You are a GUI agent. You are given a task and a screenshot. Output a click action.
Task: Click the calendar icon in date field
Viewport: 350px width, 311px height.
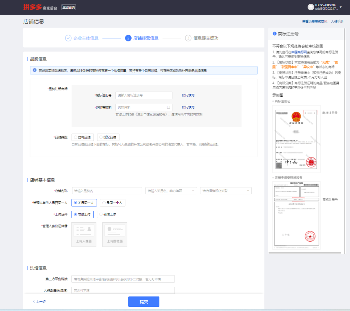[168, 107]
